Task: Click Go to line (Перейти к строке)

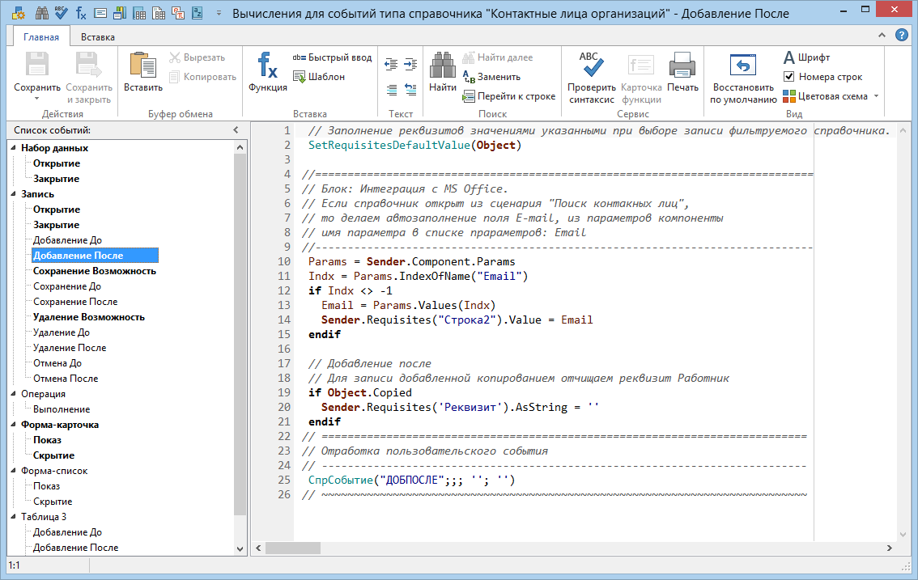Action: point(509,96)
